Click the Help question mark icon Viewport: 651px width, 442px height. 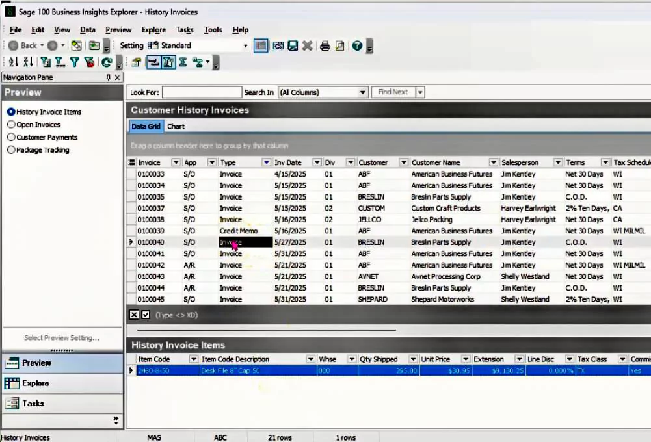[357, 45]
